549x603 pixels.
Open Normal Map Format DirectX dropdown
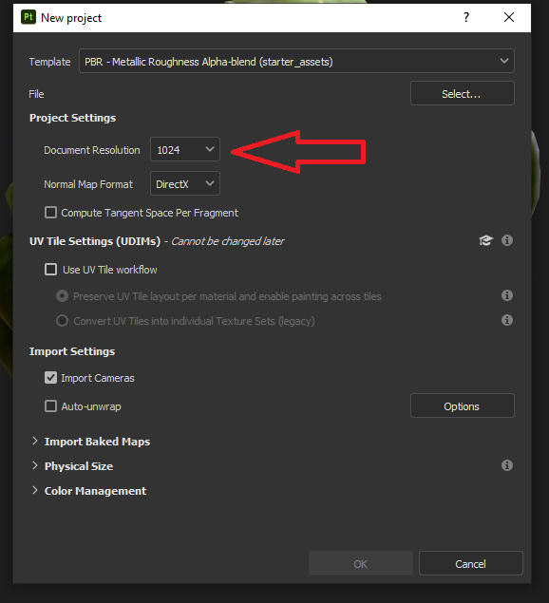[x=185, y=183]
